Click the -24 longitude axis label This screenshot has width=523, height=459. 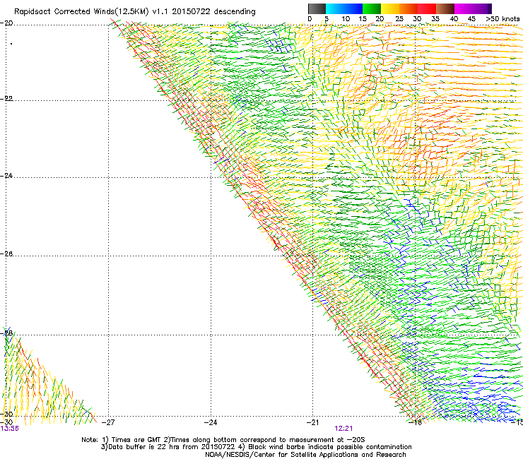tap(211, 422)
